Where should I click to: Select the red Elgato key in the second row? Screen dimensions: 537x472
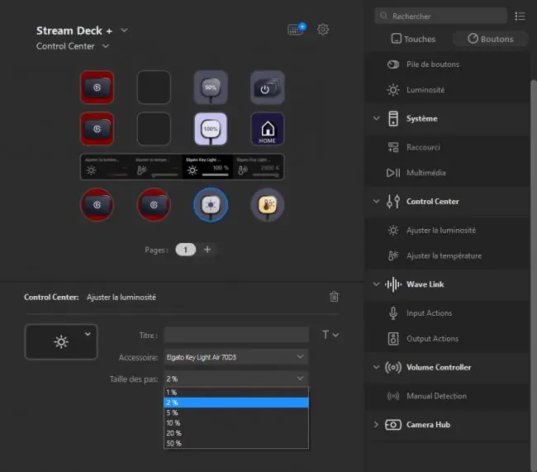[97, 129]
